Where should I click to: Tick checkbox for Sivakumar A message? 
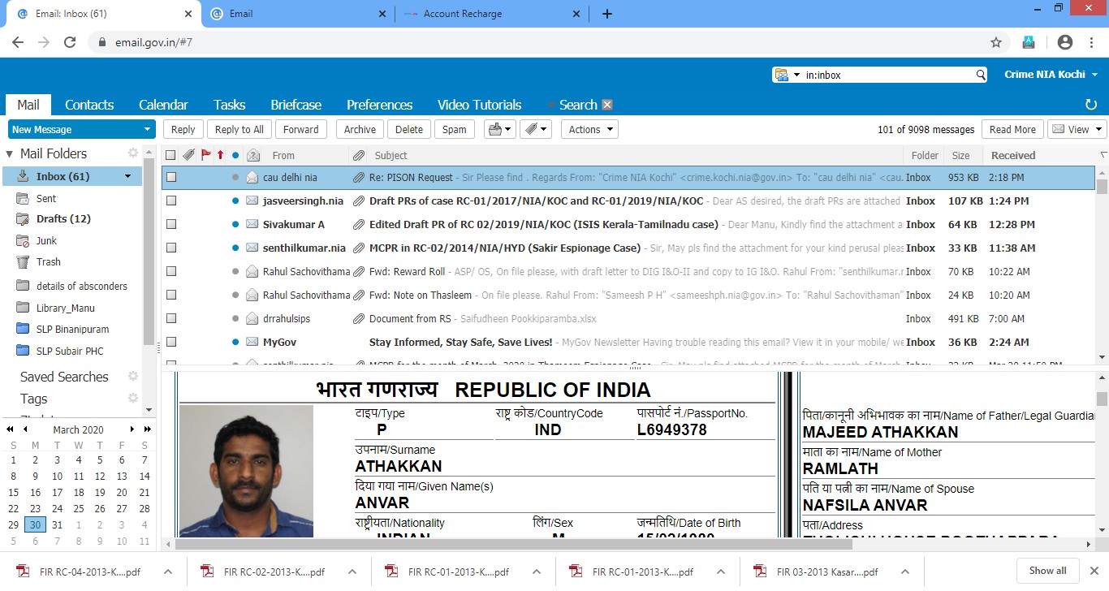coord(170,224)
